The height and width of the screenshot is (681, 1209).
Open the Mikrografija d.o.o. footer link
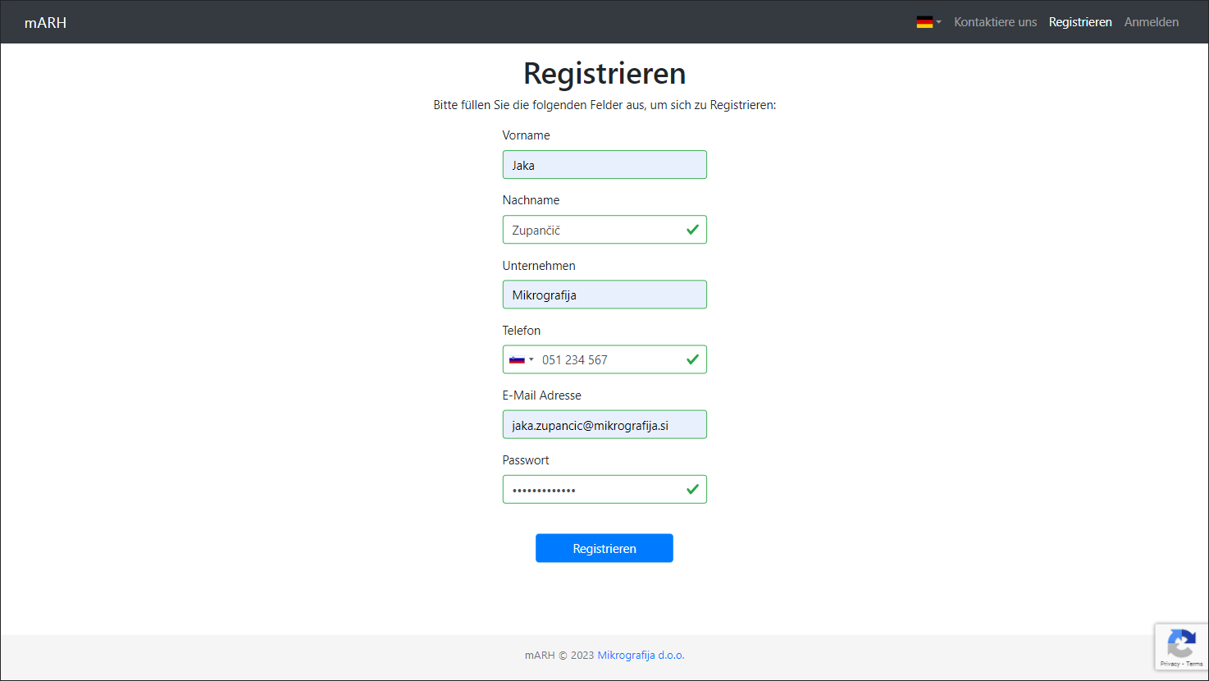click(641, 655)
